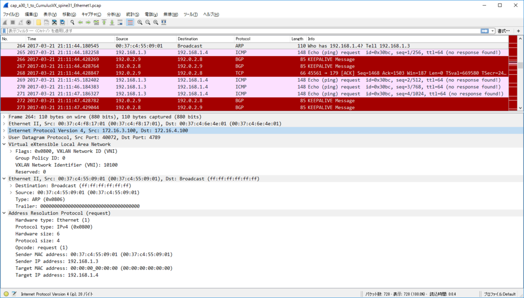The image size is (524, 298).
Task: Add a filter button with plus sign
Action: click(x=518, y=31)
